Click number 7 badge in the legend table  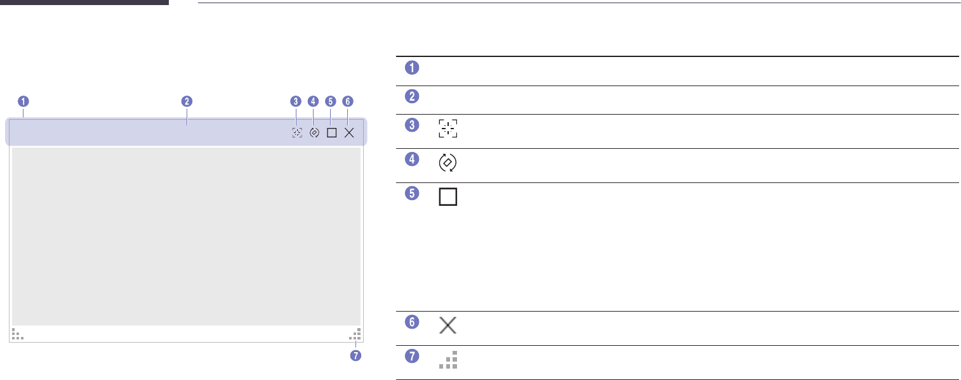coord(412,357)
